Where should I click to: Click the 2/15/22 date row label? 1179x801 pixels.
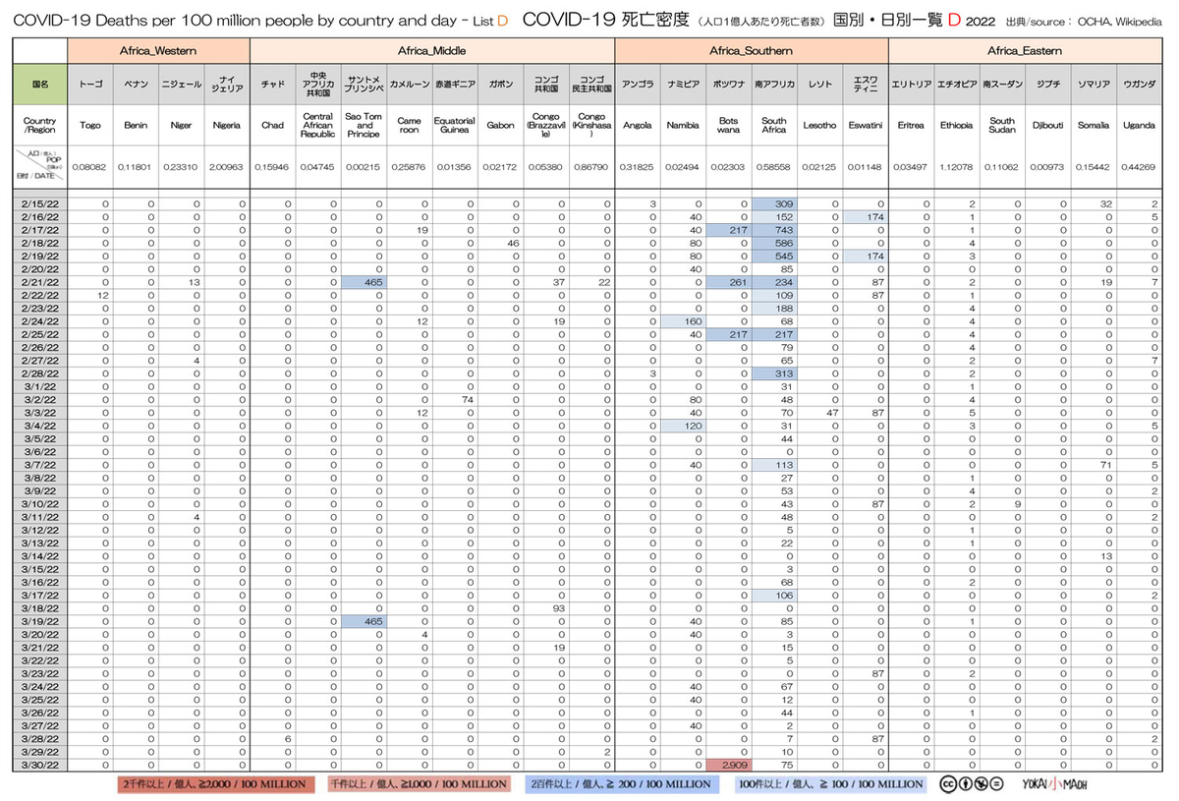tap(40, 204)
